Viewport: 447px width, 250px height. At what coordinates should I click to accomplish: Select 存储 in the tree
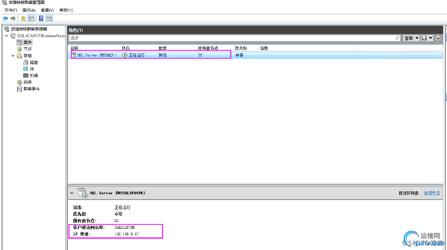(27, 56)
